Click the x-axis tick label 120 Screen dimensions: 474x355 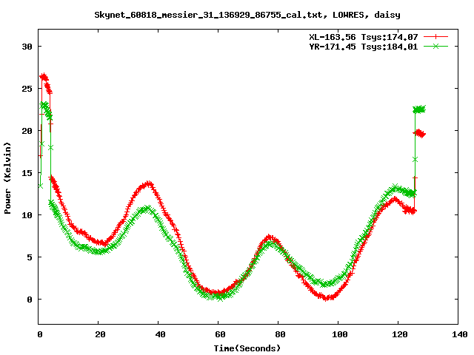(400, 334)
